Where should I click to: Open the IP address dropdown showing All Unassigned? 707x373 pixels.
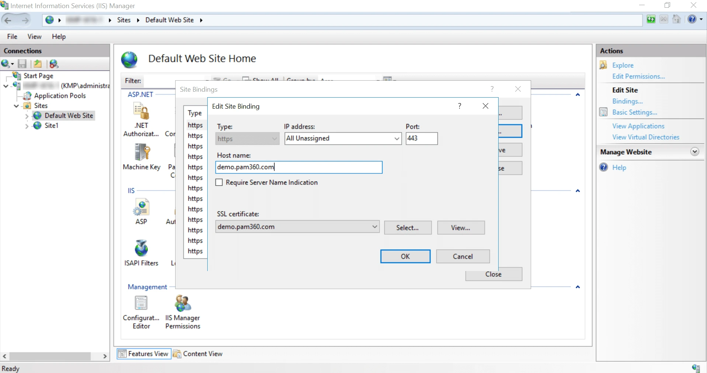coord(396,138)
